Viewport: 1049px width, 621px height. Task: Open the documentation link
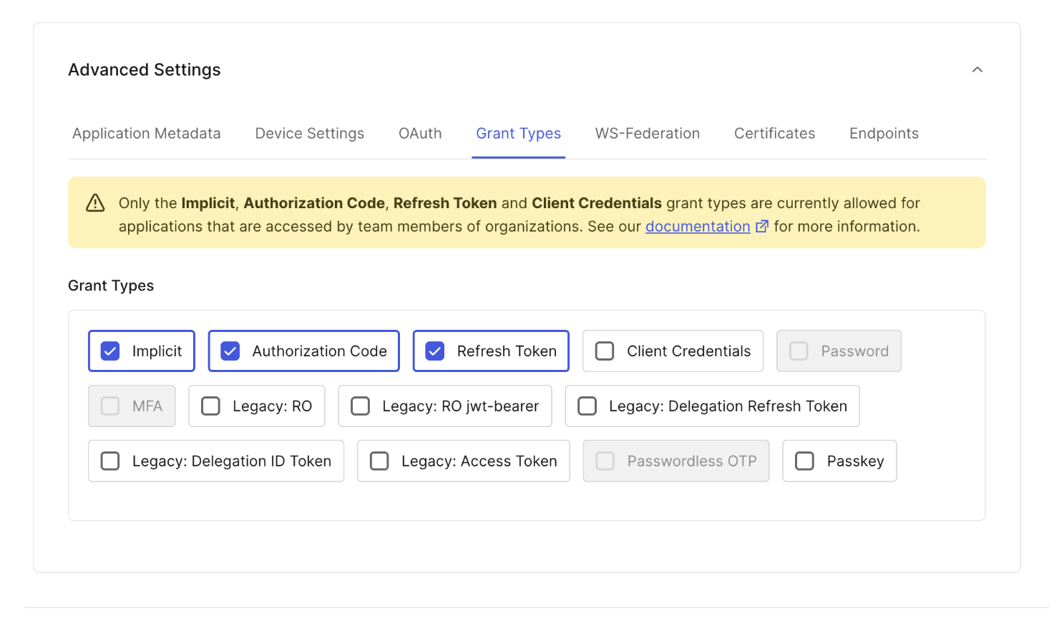click(698, 226)
